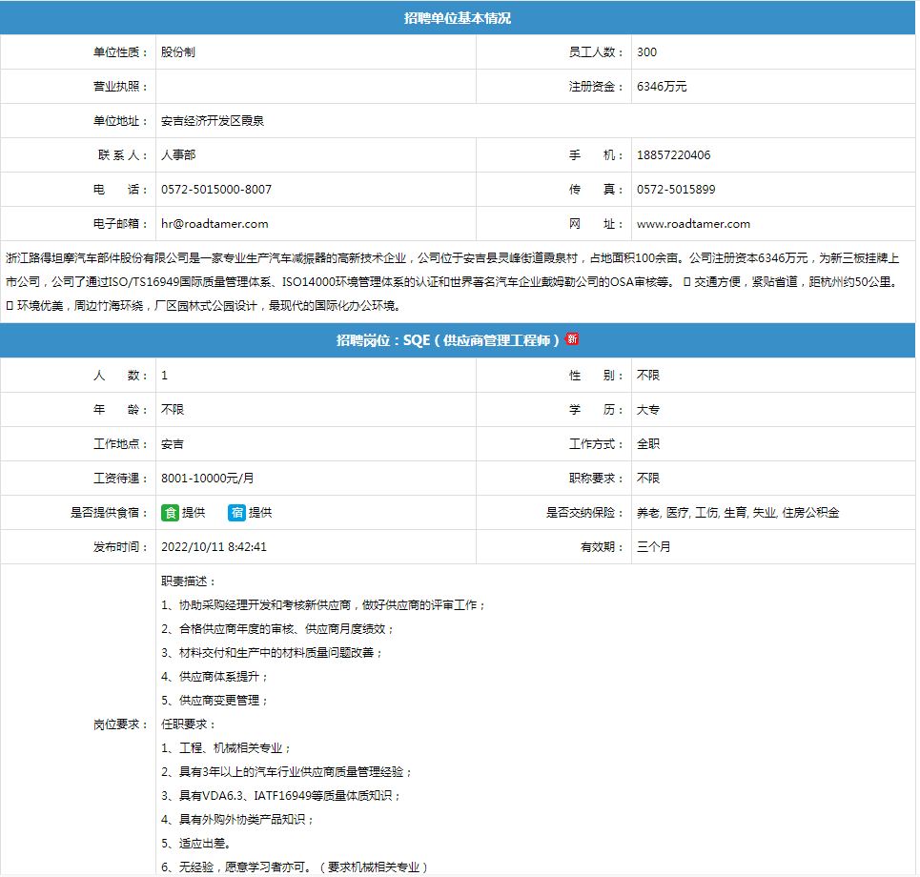The width and height of the screenshot is (920, 877).
Task: Click the red 新 badge beside the job title
Action: point(571,339)
